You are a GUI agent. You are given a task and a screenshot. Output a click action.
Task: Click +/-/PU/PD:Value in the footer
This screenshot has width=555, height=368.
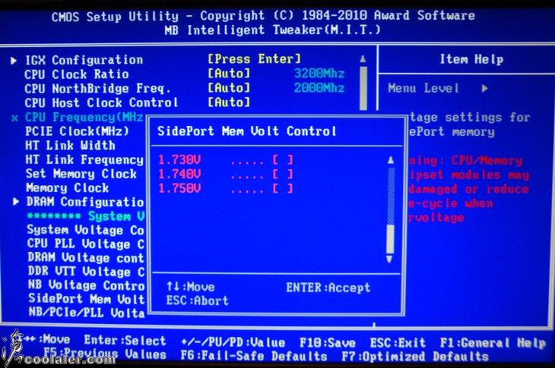coord(233,342)
